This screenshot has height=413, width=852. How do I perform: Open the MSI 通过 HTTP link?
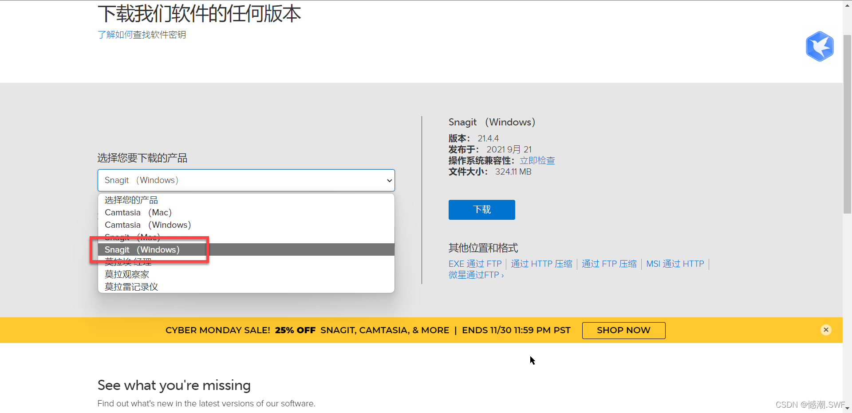coord(675,264)
